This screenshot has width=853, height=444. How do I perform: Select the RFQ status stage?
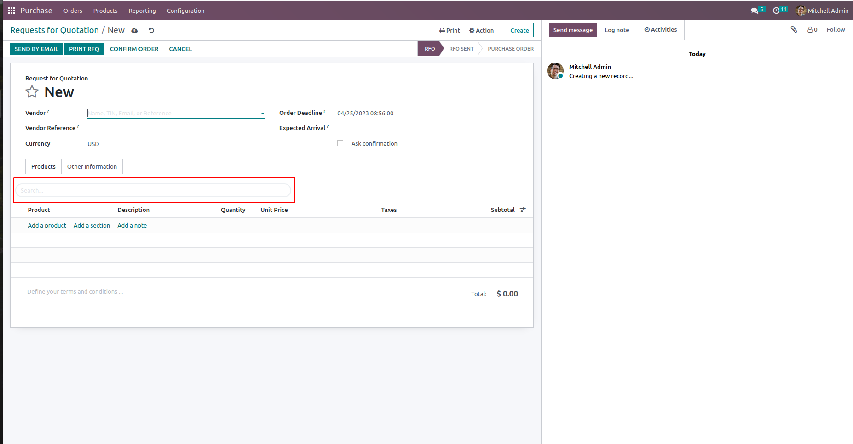click(x=430, y=49)
